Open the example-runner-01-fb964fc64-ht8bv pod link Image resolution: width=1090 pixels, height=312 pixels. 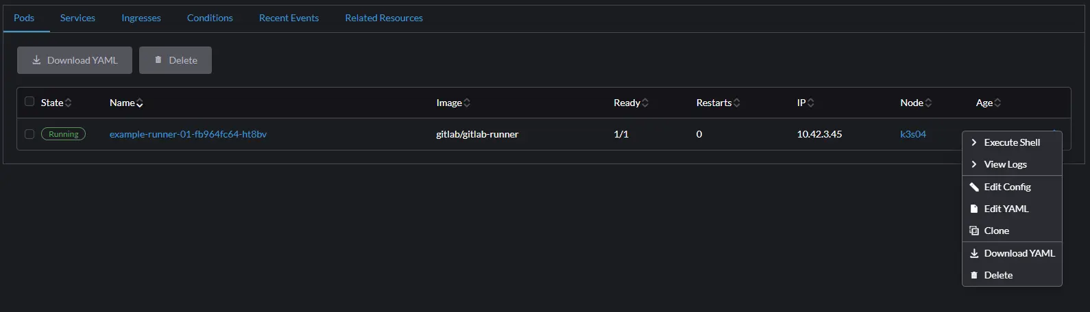(x=188, y=134)
